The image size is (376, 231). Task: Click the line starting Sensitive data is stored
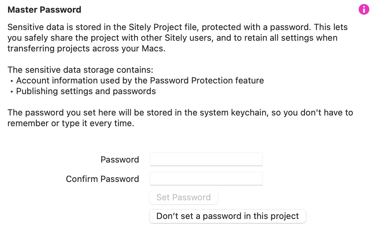click(177, 27)
